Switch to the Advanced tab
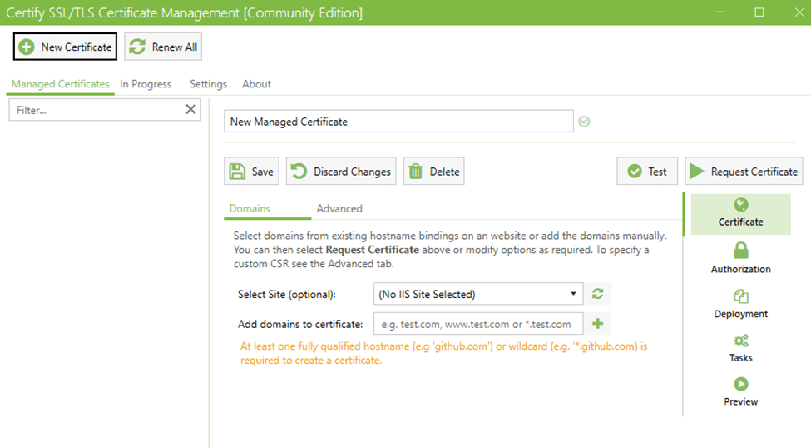The image size is (811, 448). coord(339,208)
